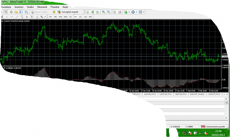Click the add indicators icon
This screenshot has height=137, width=230.
point(126,12)
